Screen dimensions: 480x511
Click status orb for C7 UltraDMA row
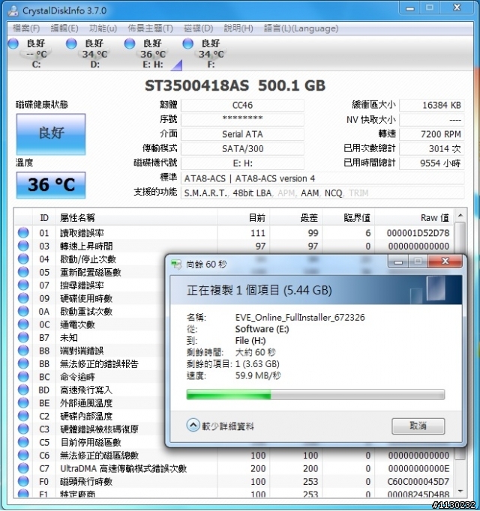point(23,468)
